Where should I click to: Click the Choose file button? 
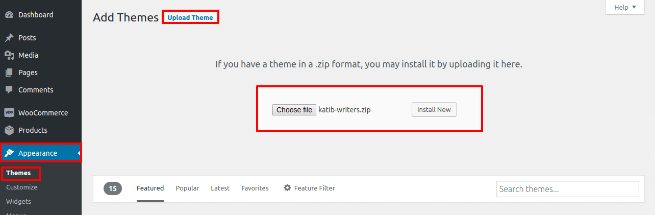(x=294, y=110)
